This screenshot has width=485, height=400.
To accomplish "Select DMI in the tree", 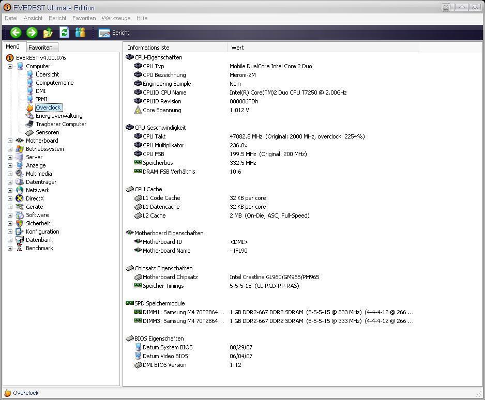I will pos(41,91).
